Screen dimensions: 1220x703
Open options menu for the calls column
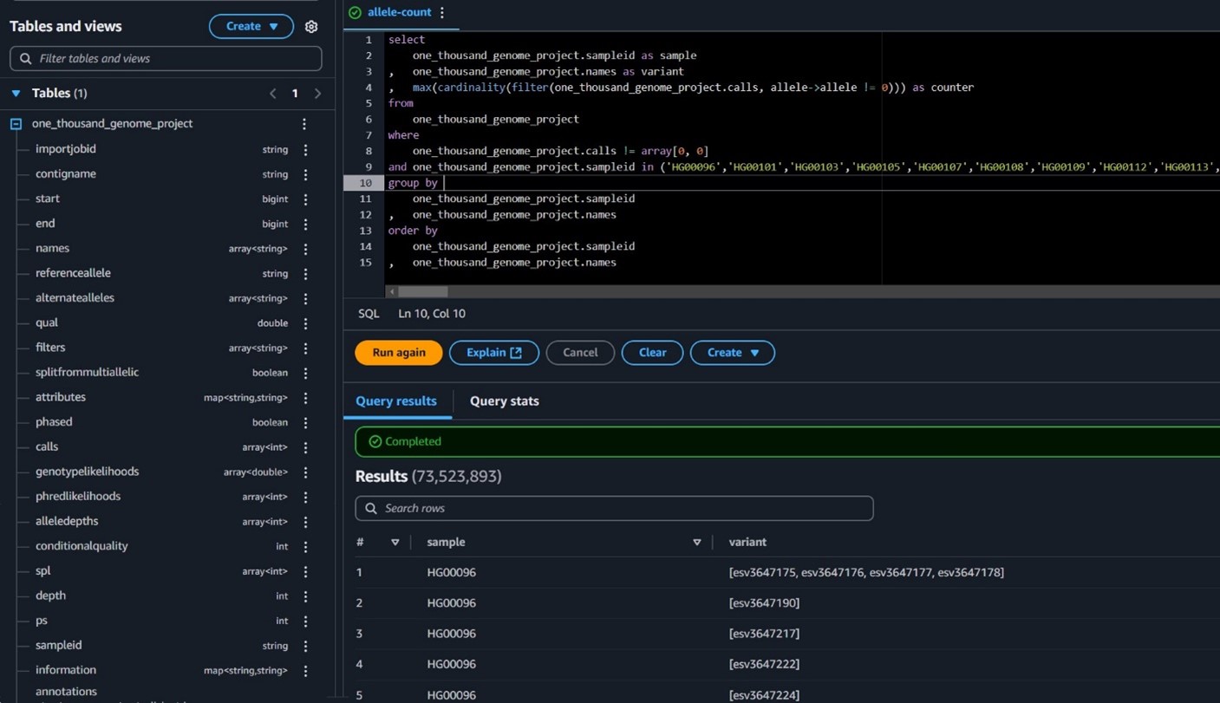(x=305, y=446)
